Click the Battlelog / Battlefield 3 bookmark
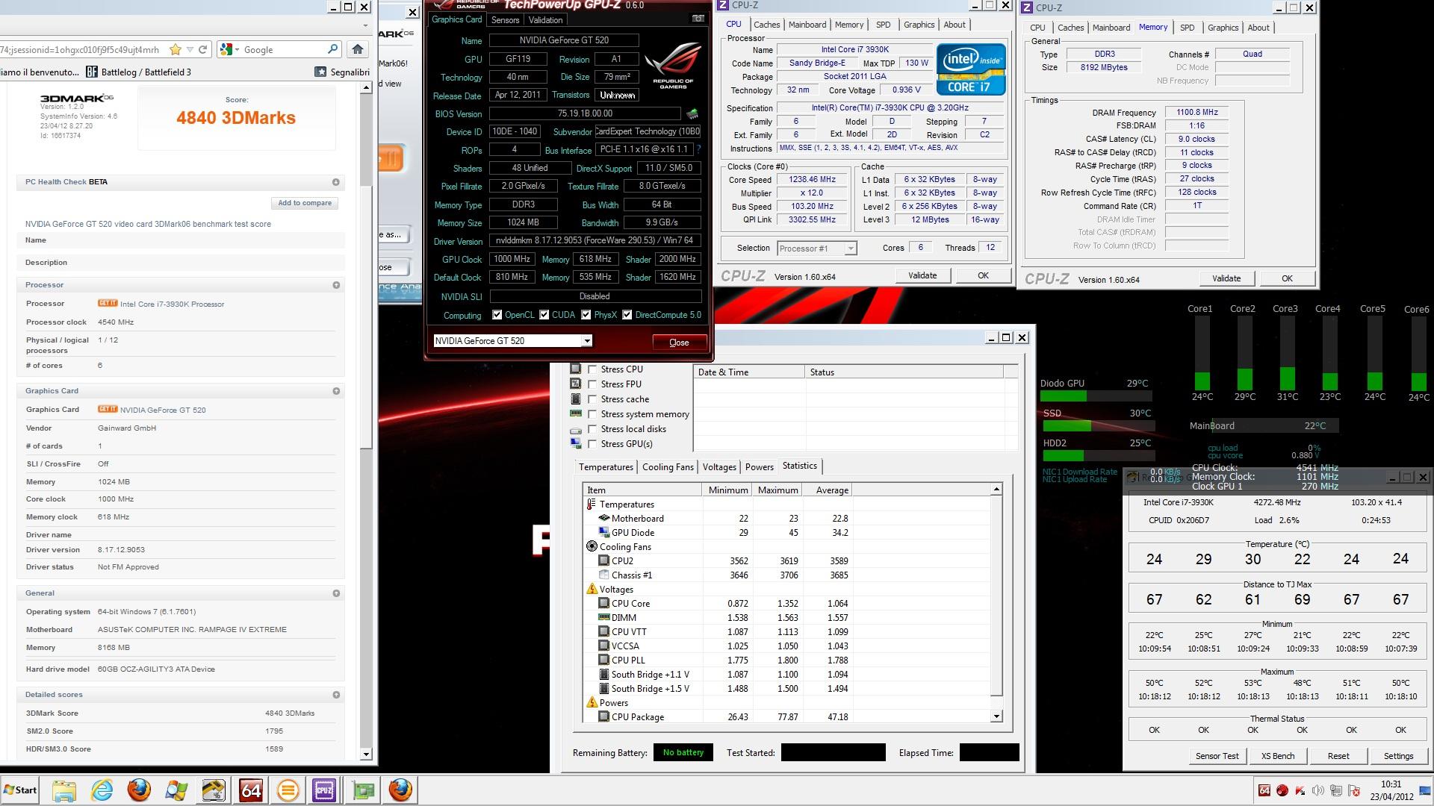The height and width of the screenshot is (806, 1434). (x=139, y=72)
